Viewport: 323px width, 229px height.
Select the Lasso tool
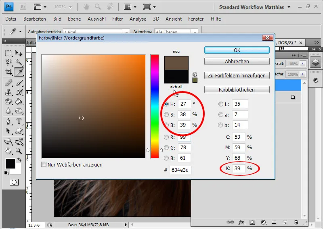(x=8, y=62)
